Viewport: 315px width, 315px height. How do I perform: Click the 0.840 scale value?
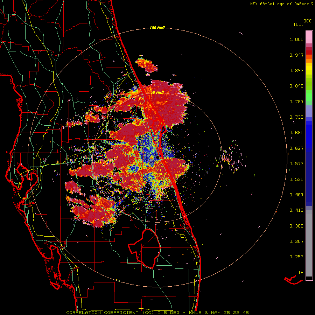tap(296, 86)
